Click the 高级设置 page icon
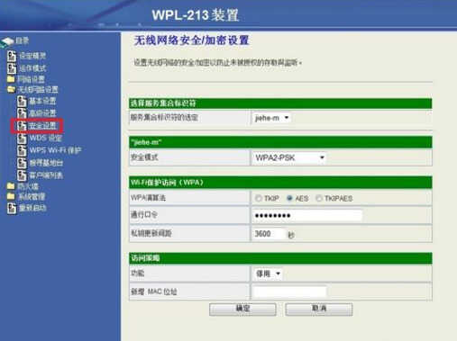 coord(22,113)
